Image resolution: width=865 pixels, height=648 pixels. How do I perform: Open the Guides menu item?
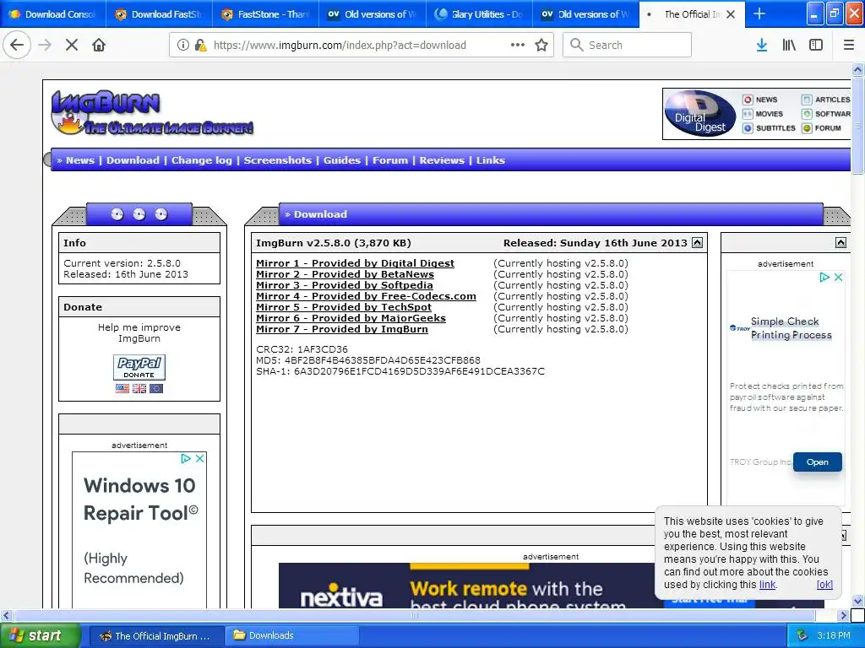coord(342,160)
